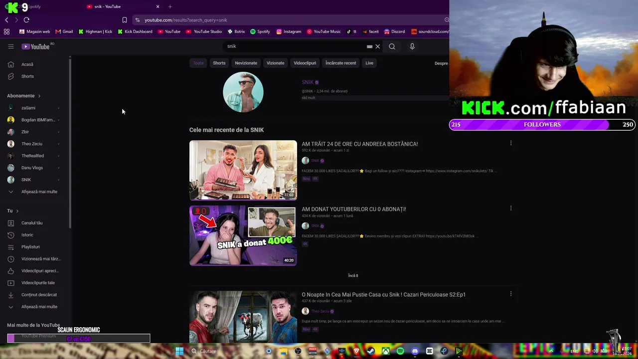Open O Noapte In Cea Mai Pustie Casa title
The height and width of the screenshot is (359, 638).
click(x=384, y=295)
